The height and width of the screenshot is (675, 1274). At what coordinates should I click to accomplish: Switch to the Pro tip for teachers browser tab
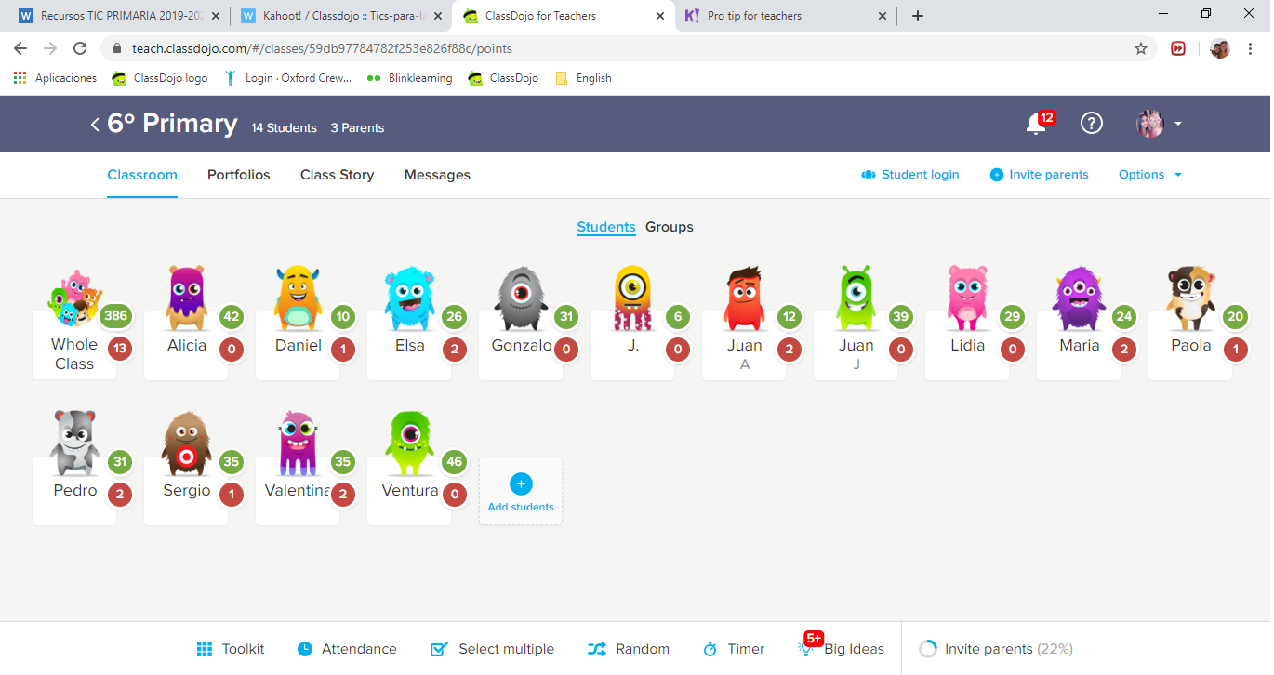click(x=787, y=16)
